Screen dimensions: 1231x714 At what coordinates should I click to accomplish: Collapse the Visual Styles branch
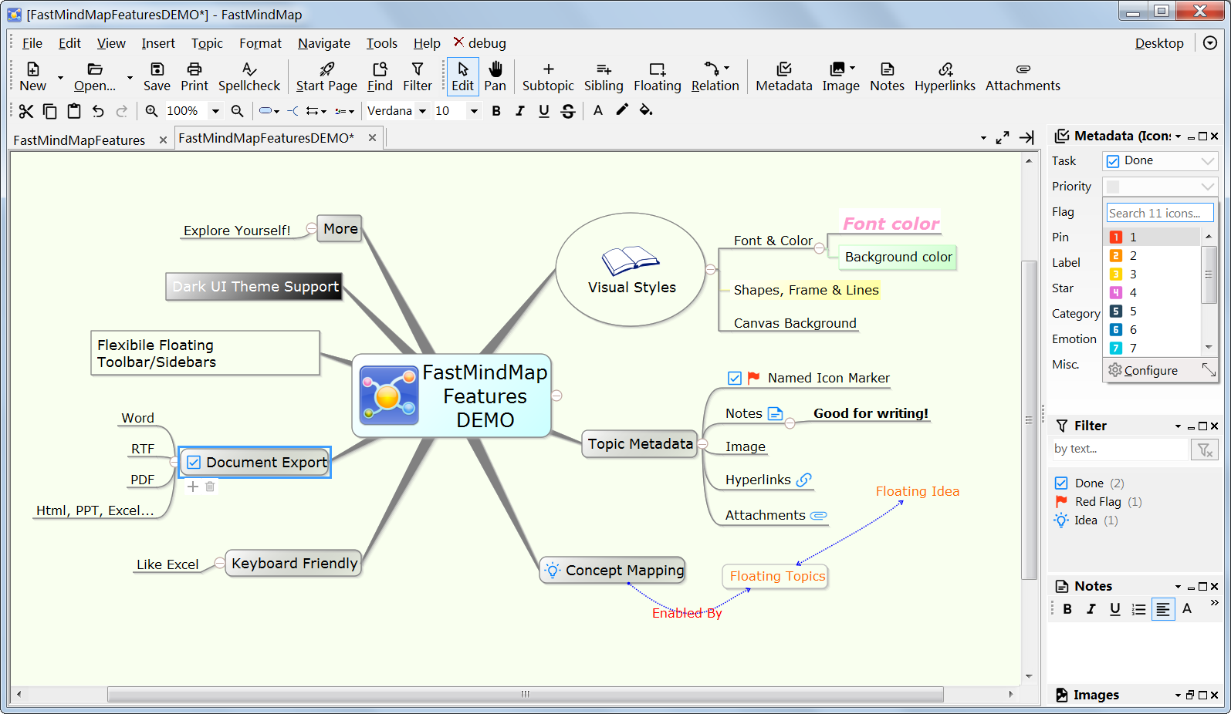point(711,269)
